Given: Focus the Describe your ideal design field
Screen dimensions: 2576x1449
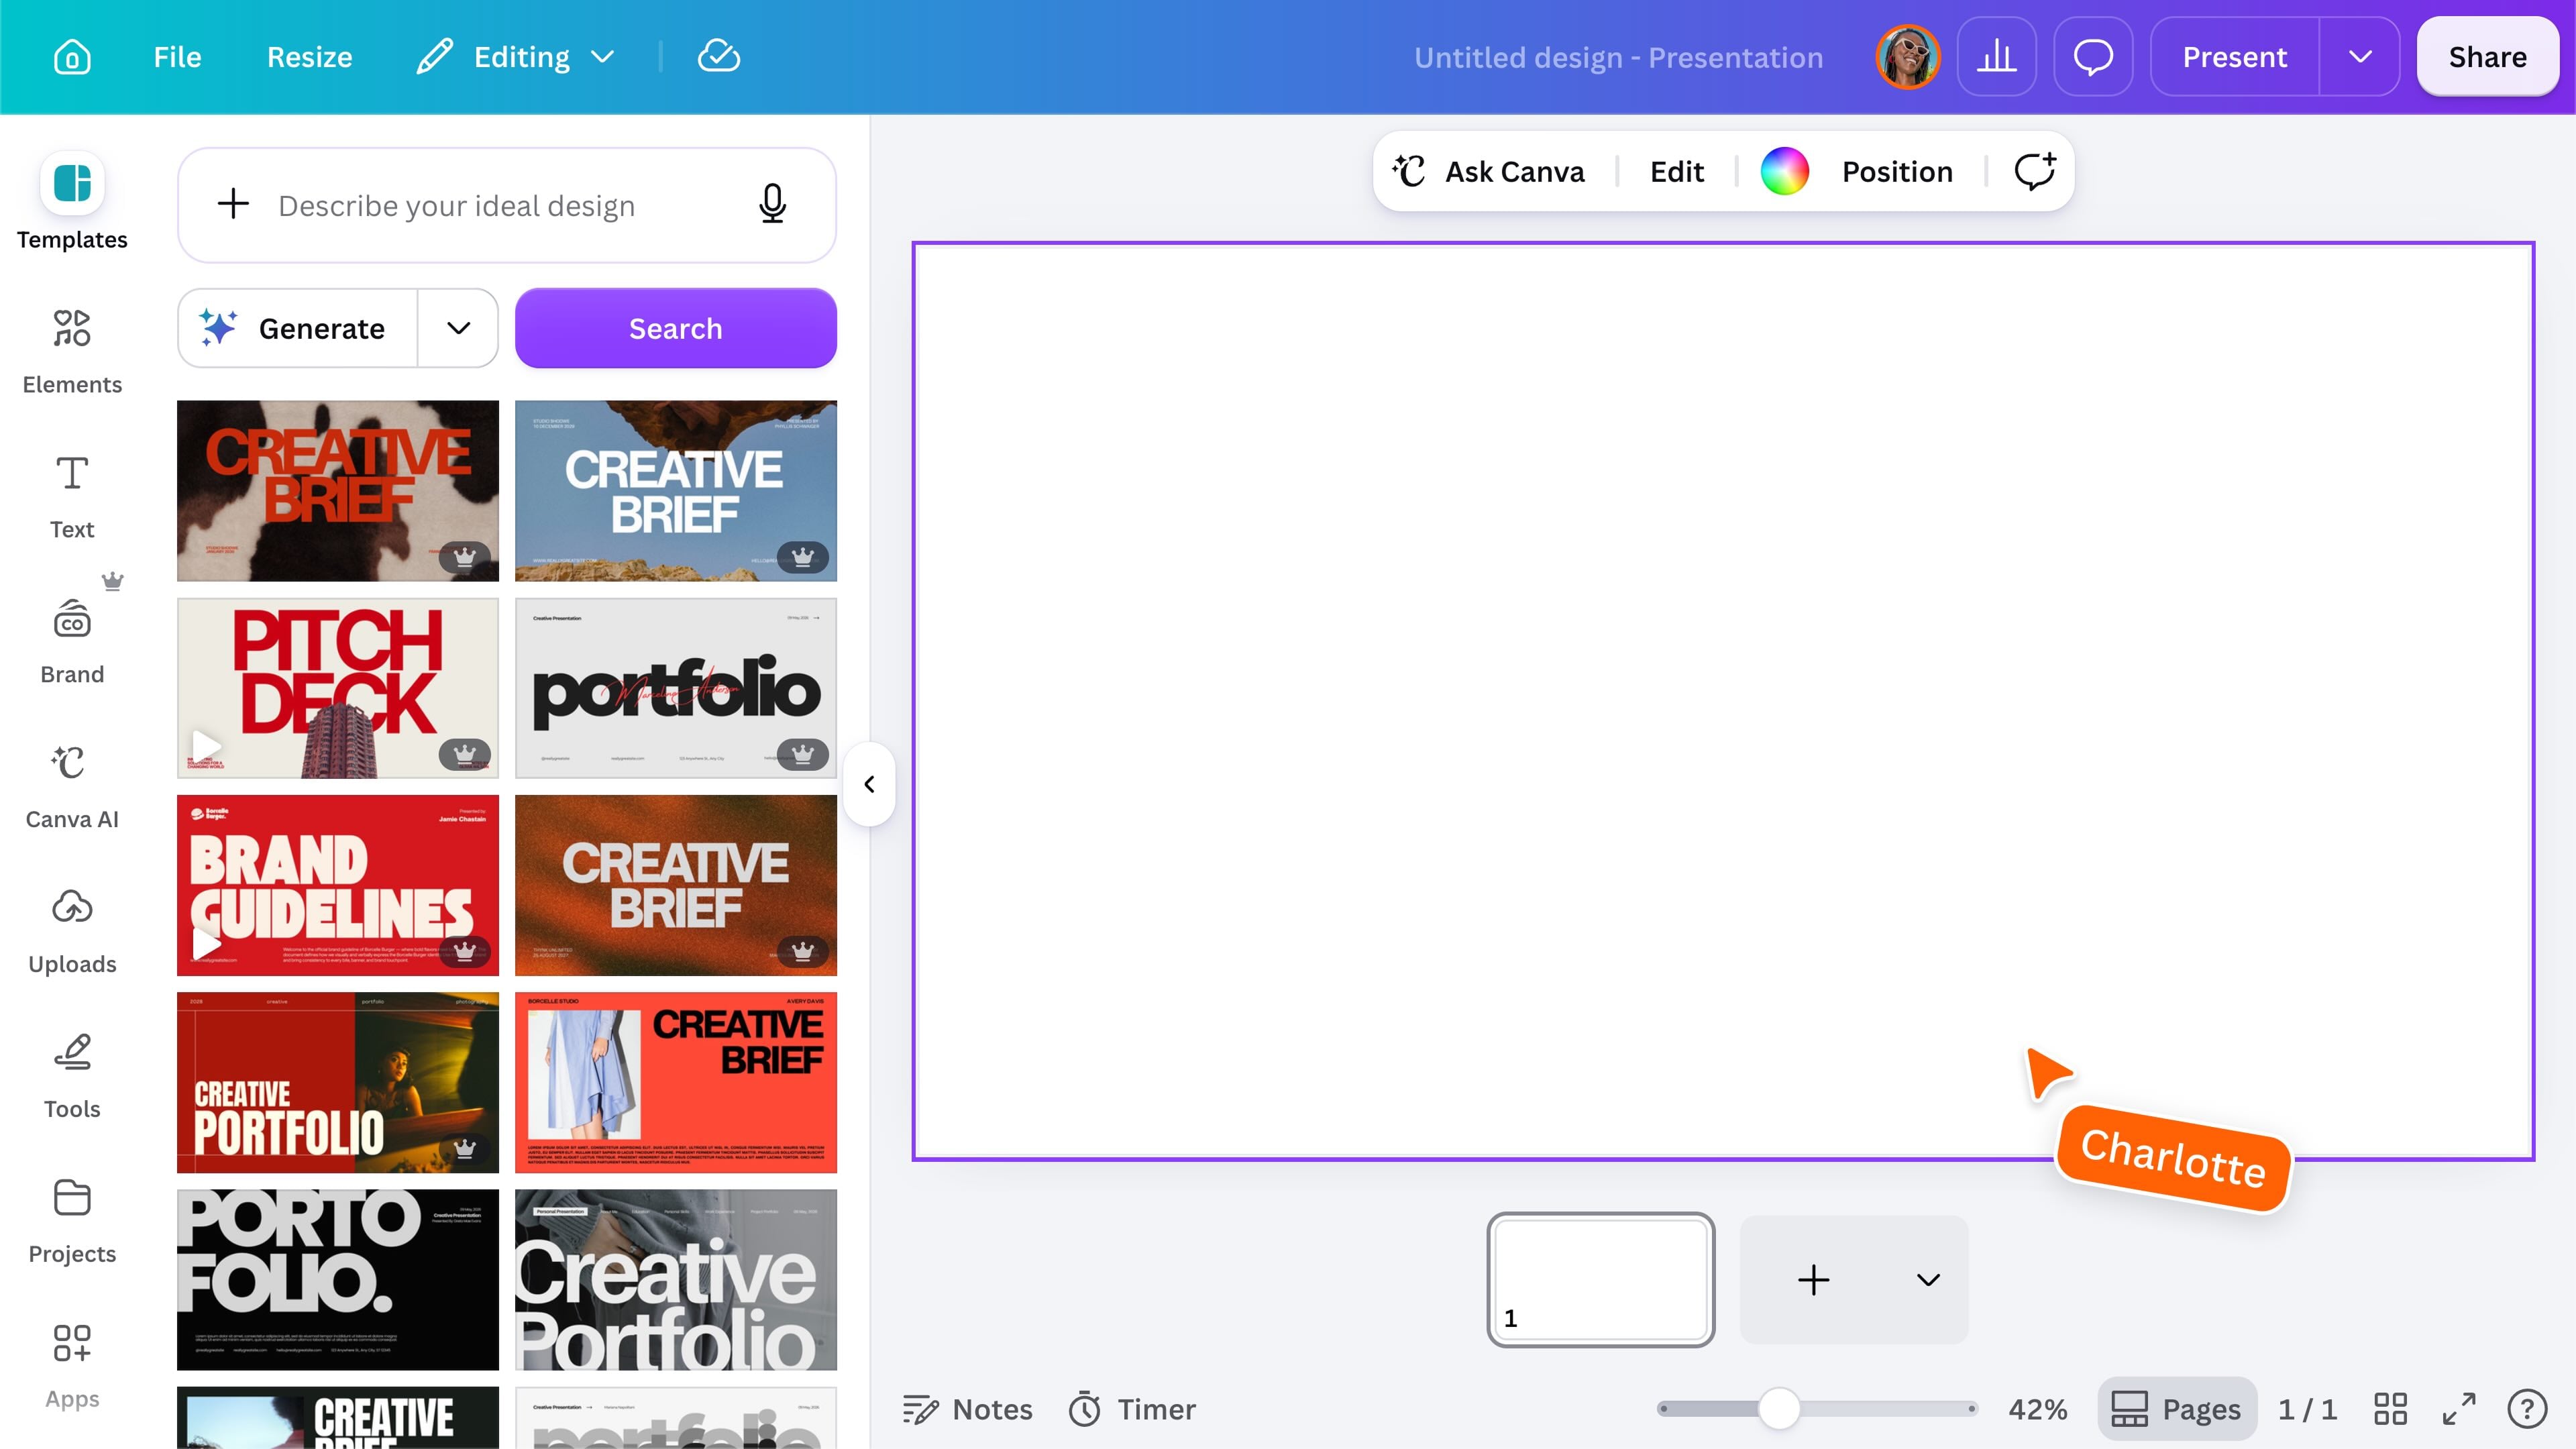Looking at the screenshot, I should tap(506, 205).
